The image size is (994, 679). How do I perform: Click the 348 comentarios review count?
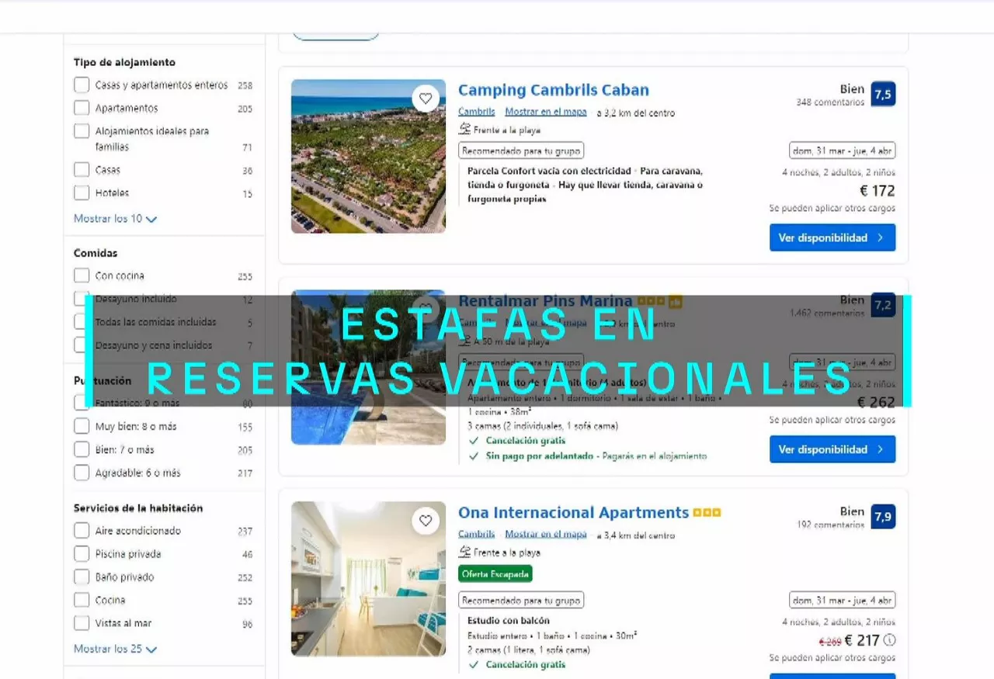[x=830, y=102]
